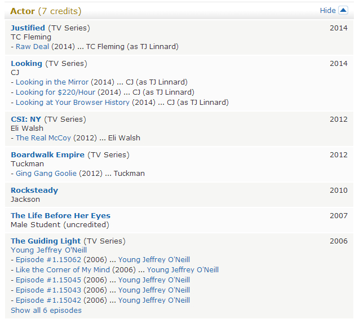Open Episode #1.15062 of The Guiding Light

coord(48,260)
